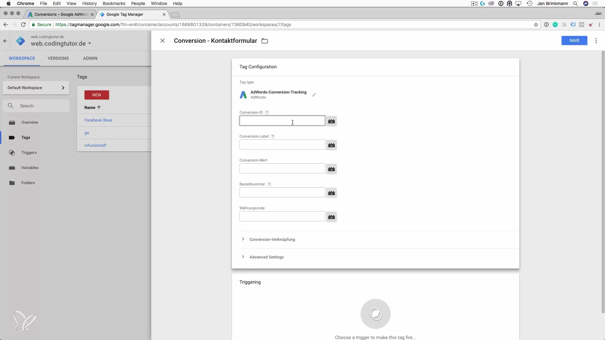Switch to WORKSPACE tab

[x=22, y=58]
